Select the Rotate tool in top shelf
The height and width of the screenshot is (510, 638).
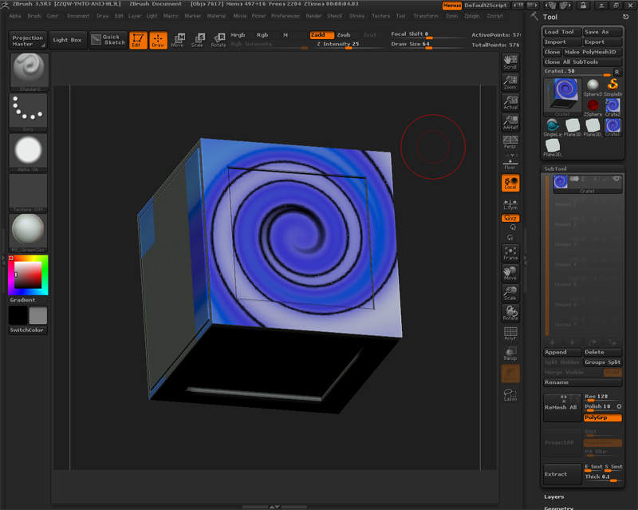tap(218, 40)
